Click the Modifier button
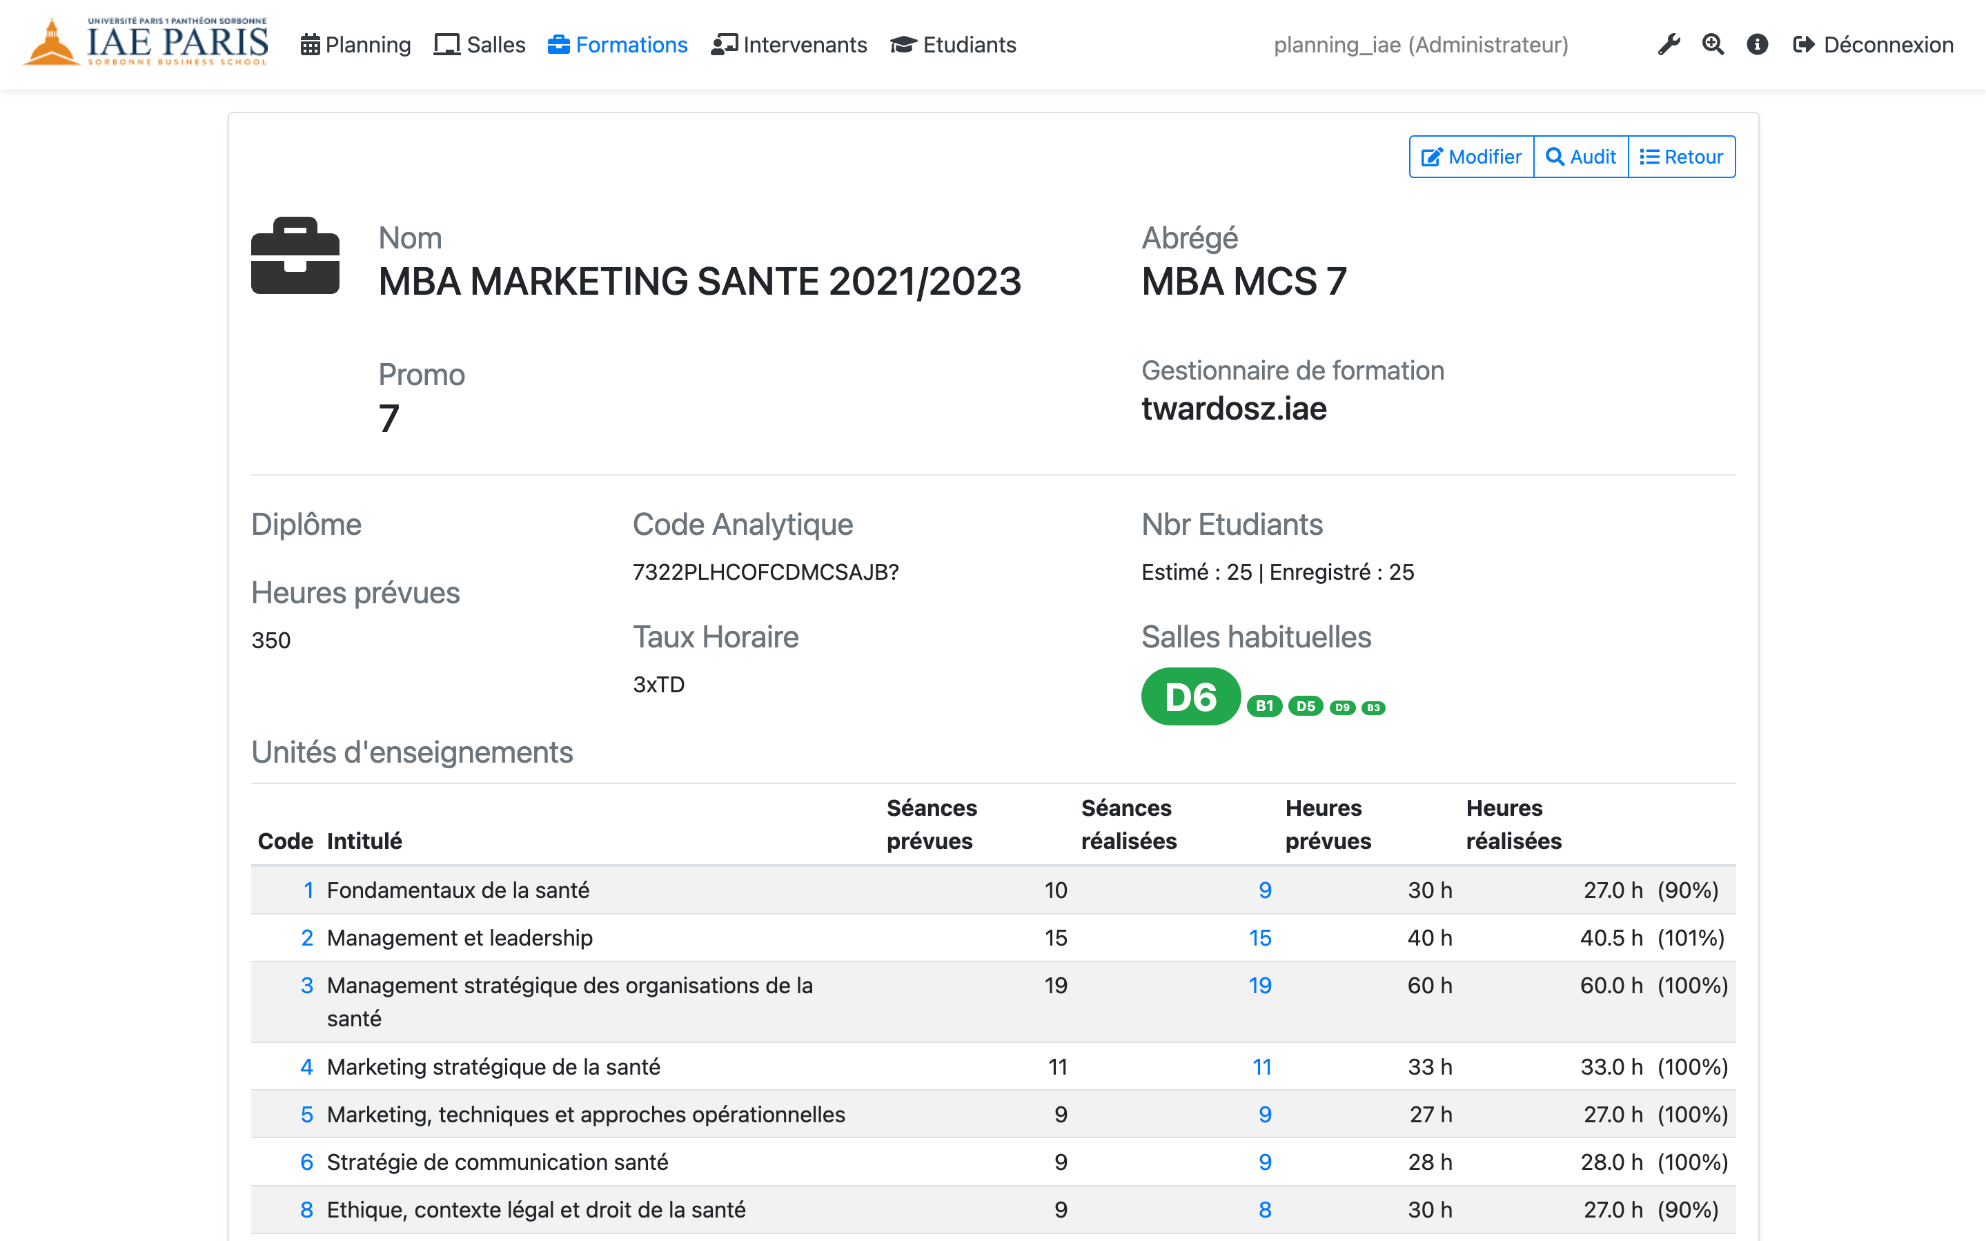This screenshot has height=1241, width=1986. (x=1471, y=157)
